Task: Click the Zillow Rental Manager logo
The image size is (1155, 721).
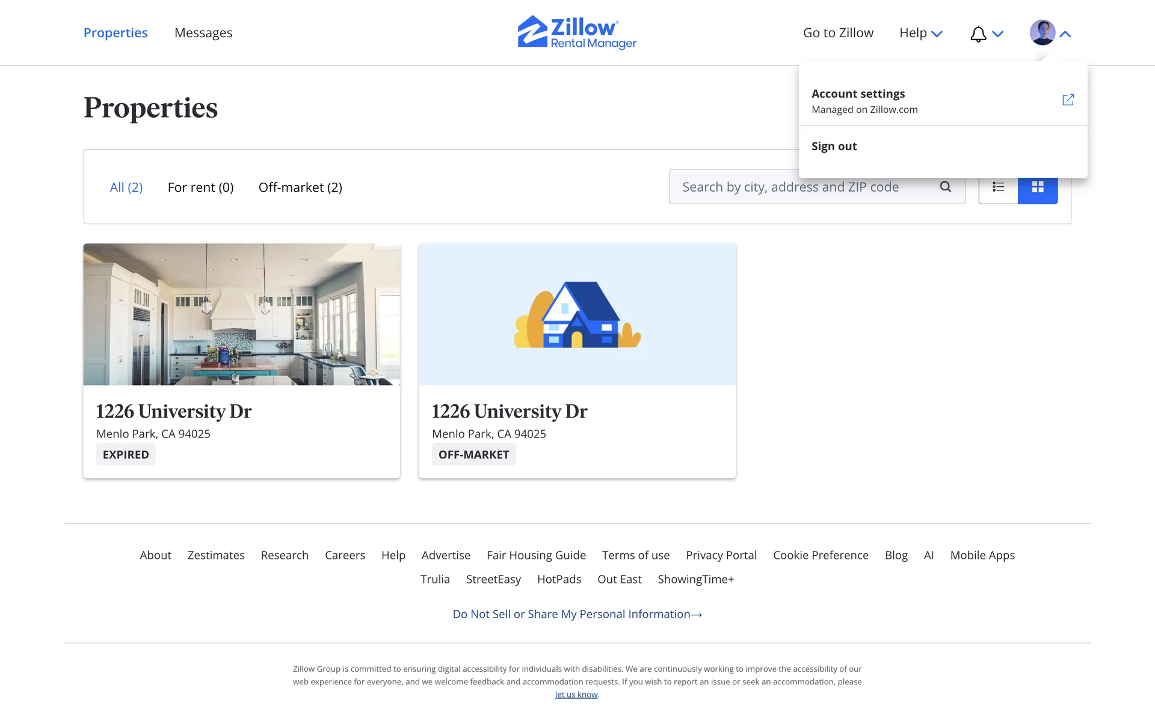Action: (x=577, y=32)
